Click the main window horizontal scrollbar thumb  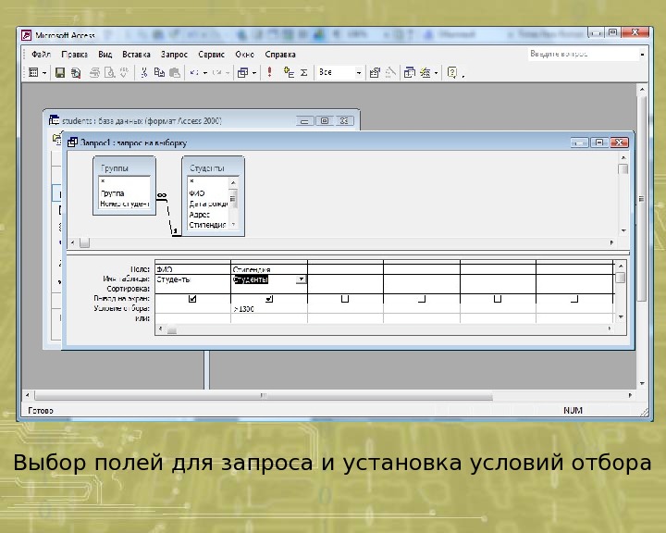[264, 396]
